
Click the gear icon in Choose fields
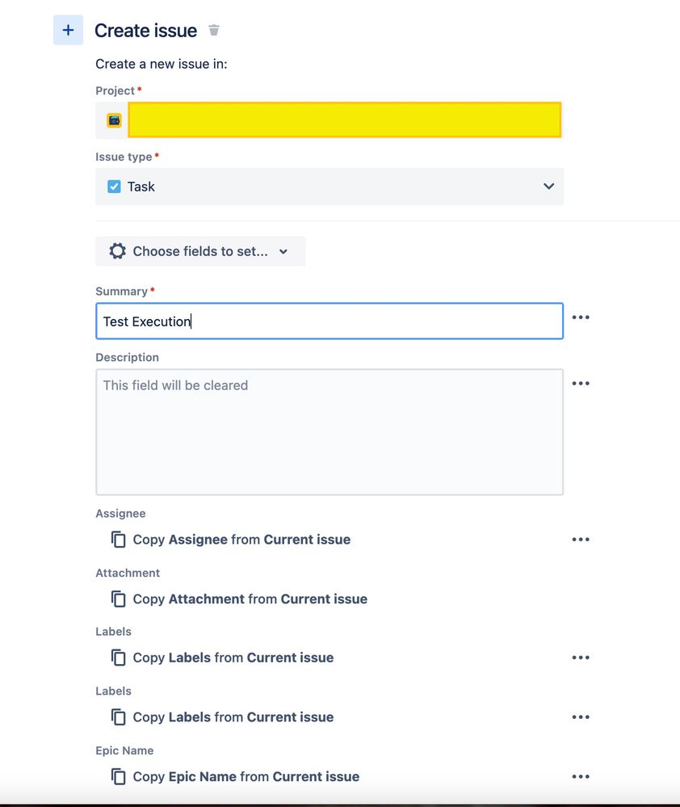point(117,251)
